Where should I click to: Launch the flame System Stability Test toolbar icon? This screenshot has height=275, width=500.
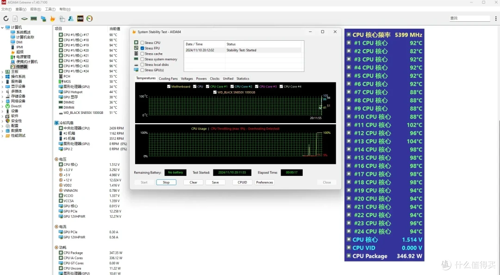tap(53, 19)
